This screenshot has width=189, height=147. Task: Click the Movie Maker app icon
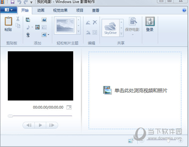pos(3,2)
